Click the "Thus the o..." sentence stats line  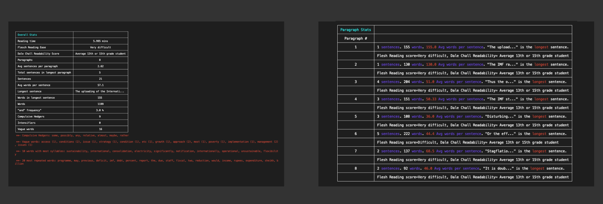tap(472, 82)
